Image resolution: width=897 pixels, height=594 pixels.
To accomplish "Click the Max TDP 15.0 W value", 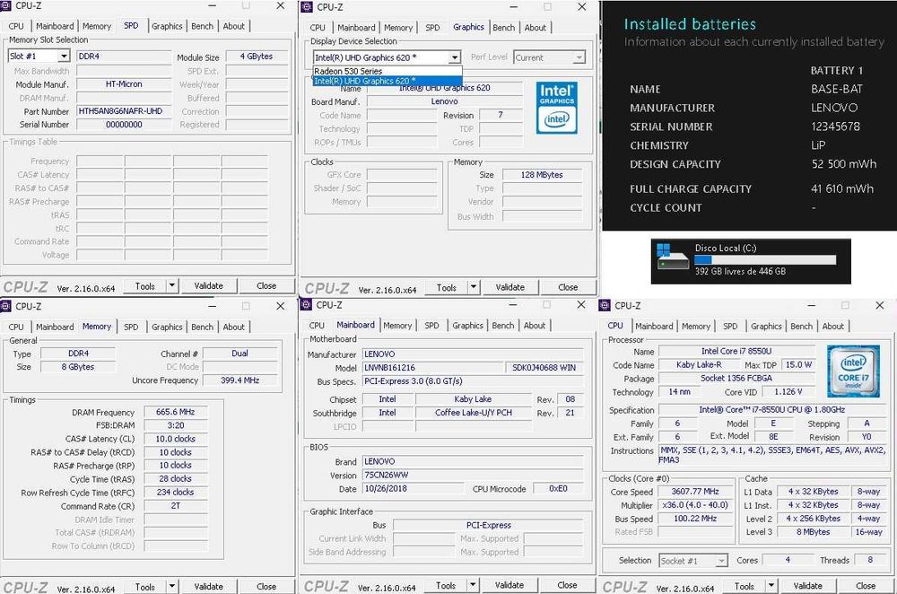I will (799, 364).
